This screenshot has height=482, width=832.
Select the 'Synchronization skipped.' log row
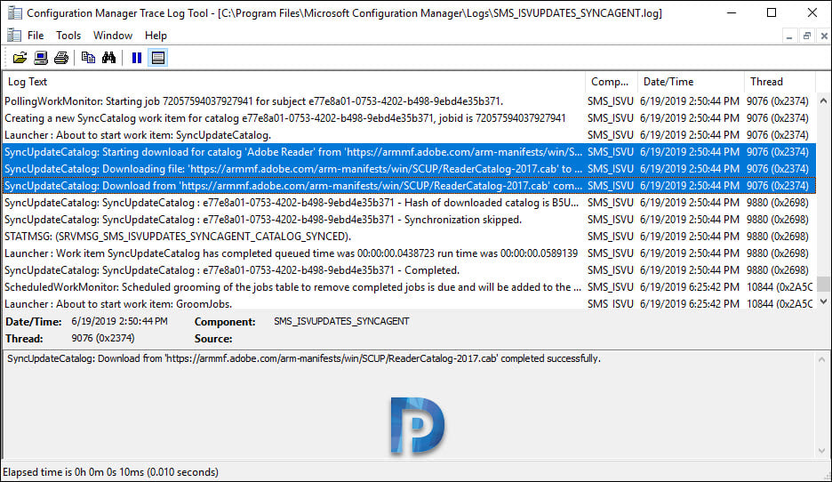[409, 220]
